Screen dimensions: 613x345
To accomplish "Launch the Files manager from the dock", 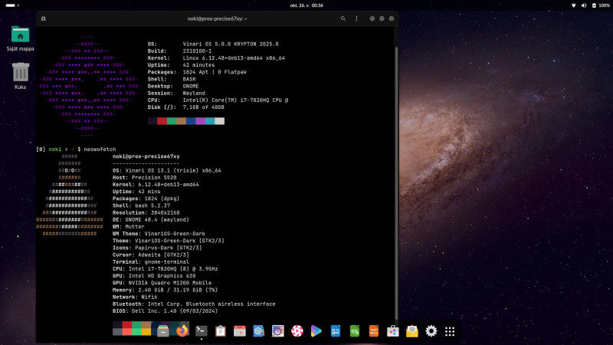I will [x=162, y=331].
